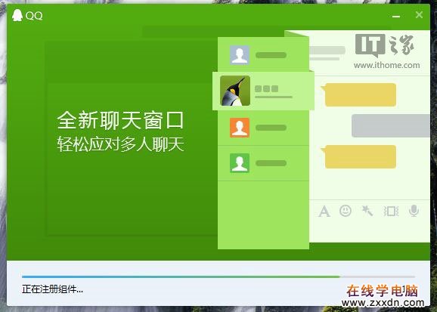Select the orange contact avatar icon
The image size is (437, 312).
(240, 128)
